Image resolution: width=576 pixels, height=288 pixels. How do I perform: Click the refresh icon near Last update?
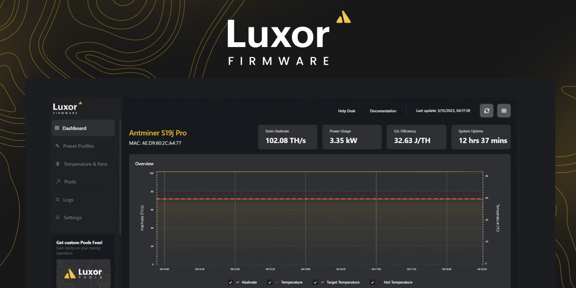486,110
